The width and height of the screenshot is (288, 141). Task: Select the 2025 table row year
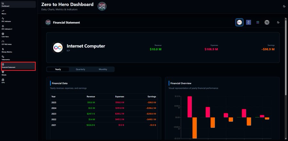click(54, 103)
